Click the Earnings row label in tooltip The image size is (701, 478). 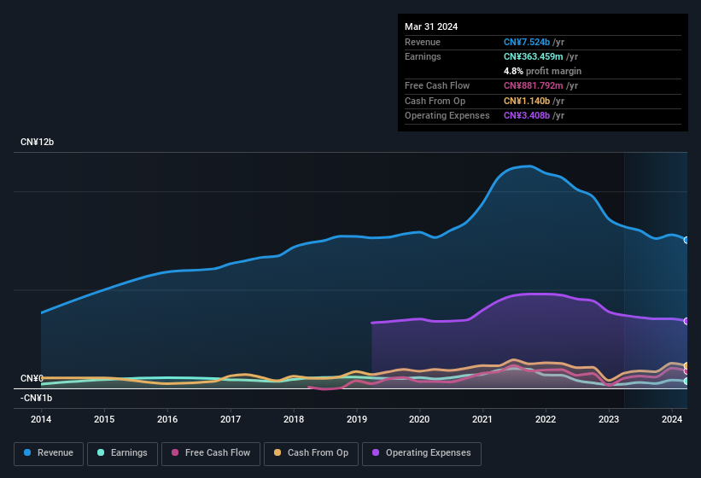(x=423, y=56)
